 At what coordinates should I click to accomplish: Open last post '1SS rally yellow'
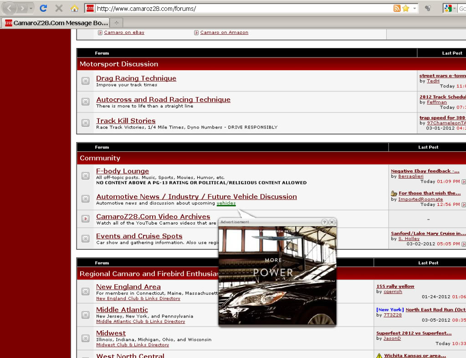(x=395, y=286)
